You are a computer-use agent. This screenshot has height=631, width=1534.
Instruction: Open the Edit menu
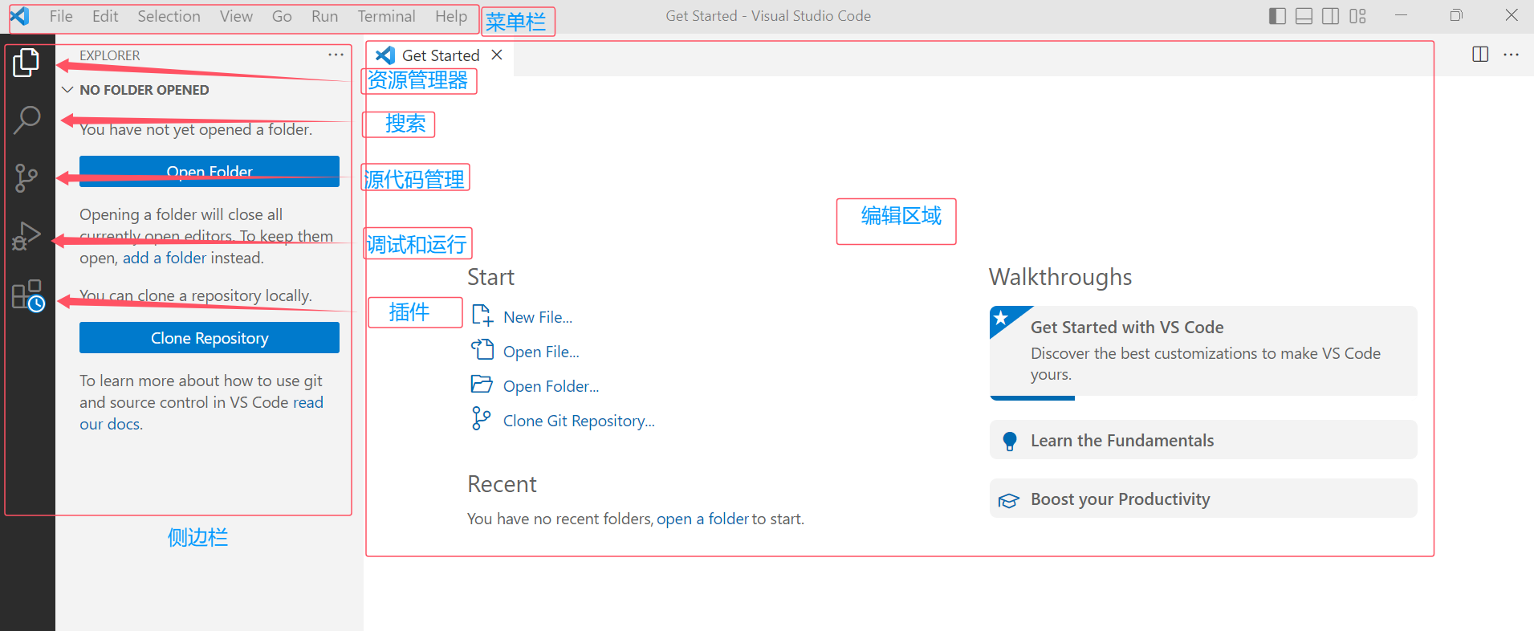pos(105,16)
